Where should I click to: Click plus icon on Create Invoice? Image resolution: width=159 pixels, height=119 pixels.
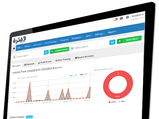click(52, 51)
